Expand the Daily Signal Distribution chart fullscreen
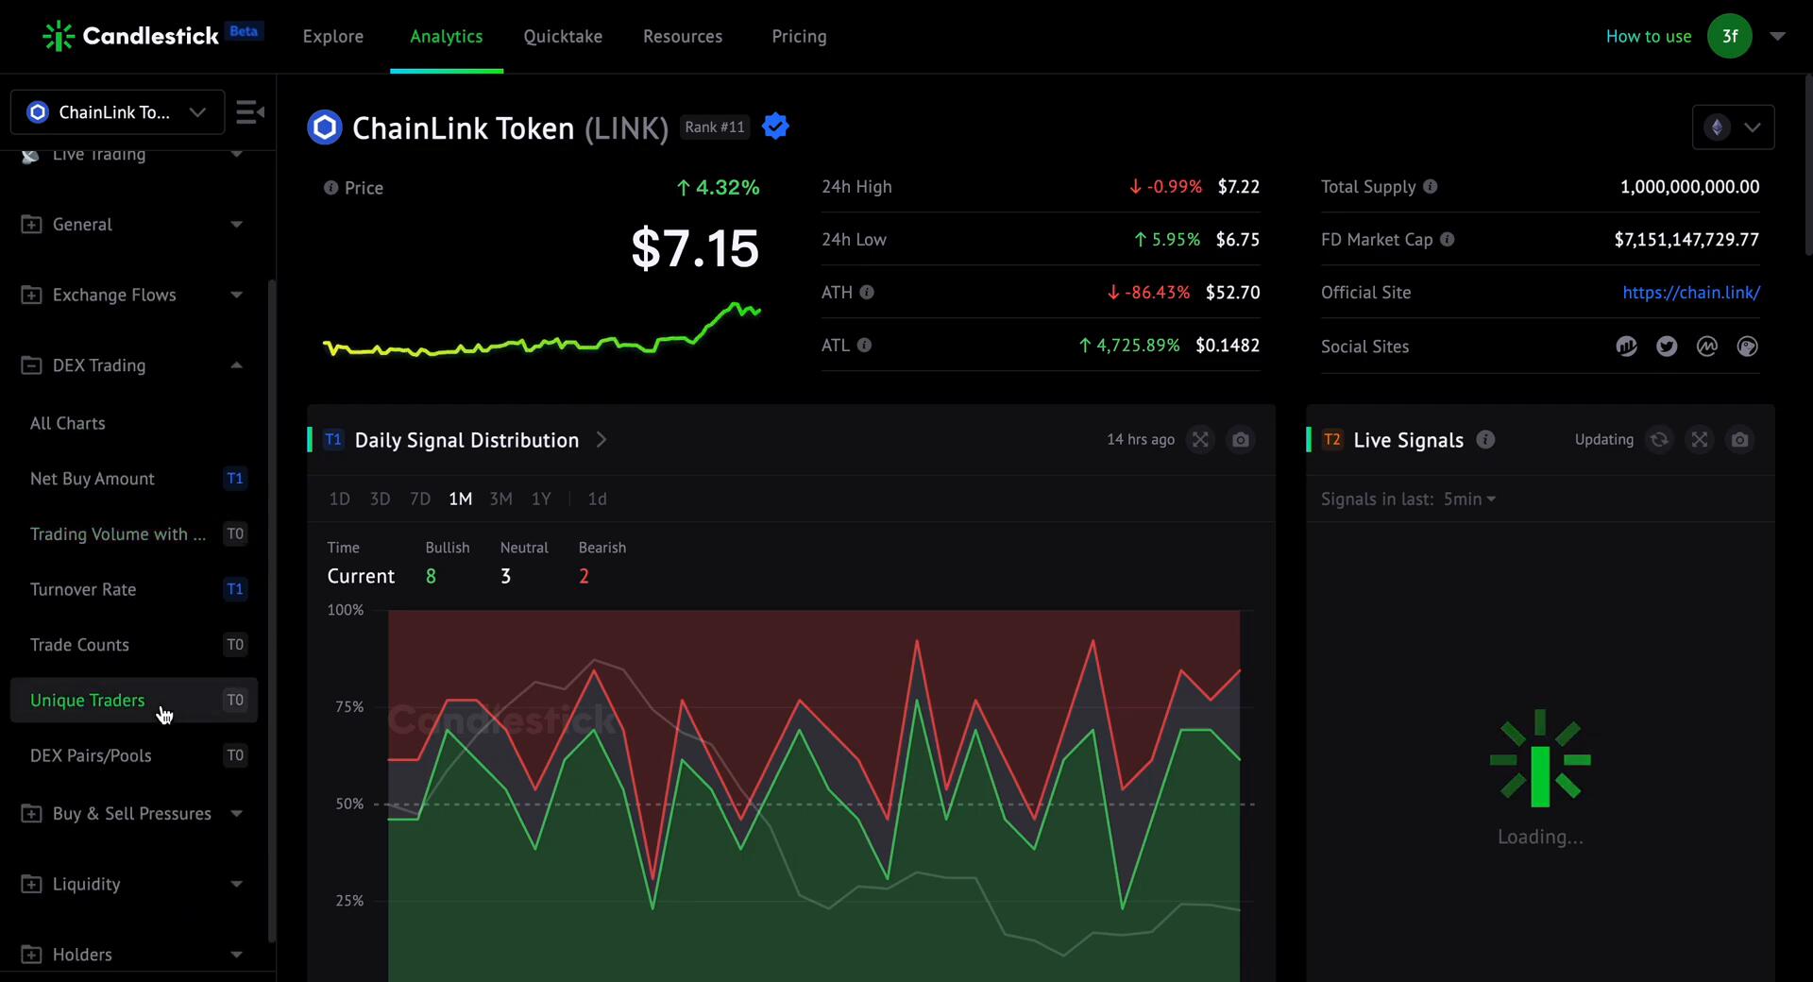The width and height of the screenshot is (1813, 982). point(1199,440)
